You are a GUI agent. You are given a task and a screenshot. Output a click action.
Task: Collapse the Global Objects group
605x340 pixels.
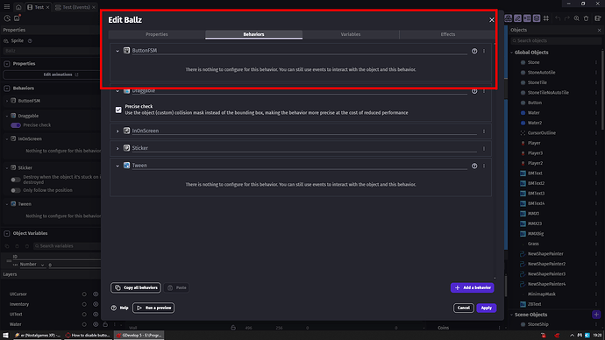[512, 53]
